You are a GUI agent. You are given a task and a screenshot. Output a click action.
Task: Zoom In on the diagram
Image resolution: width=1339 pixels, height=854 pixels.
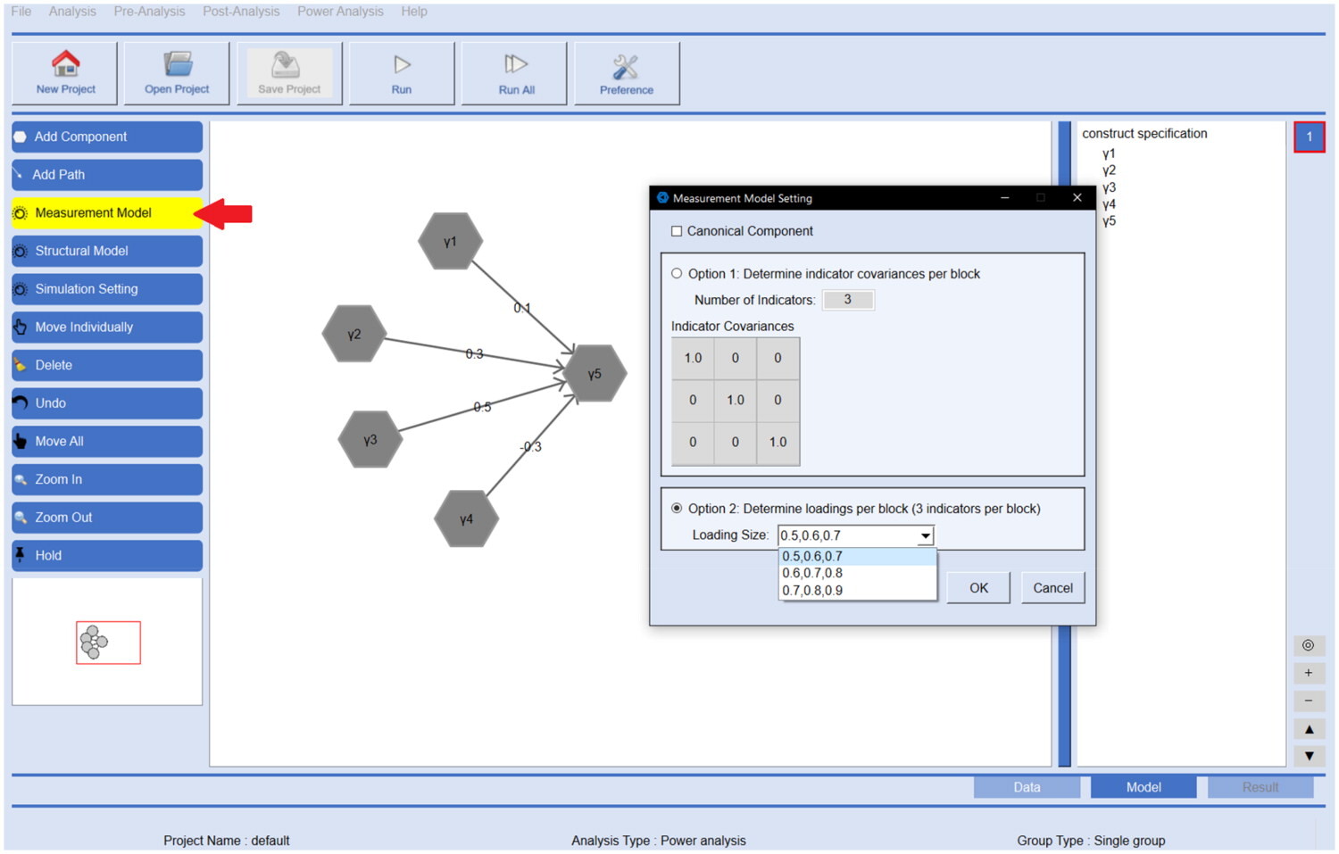pos(107,479)
